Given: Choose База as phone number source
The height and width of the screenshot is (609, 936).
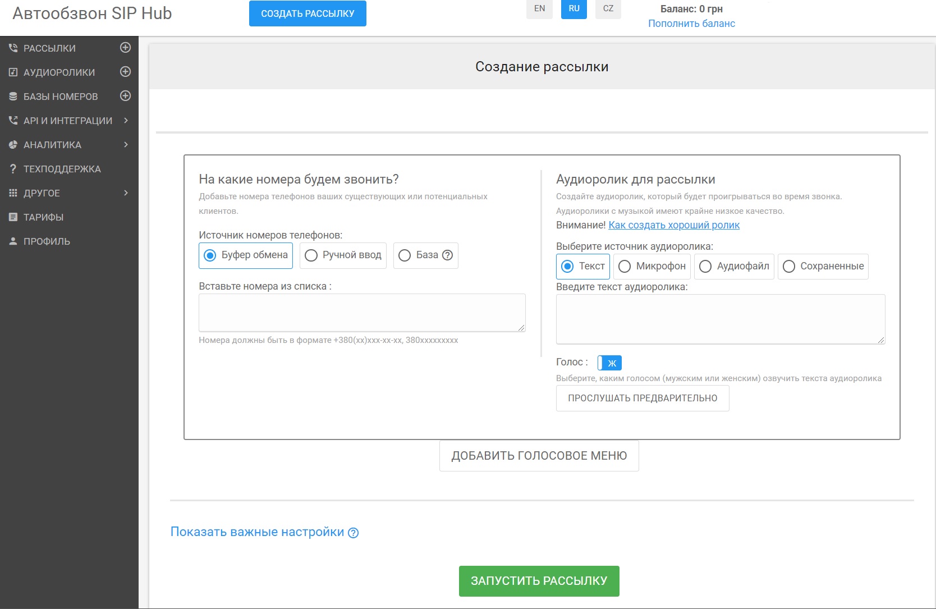Looking at the screenshot, I should pos(426,255).
